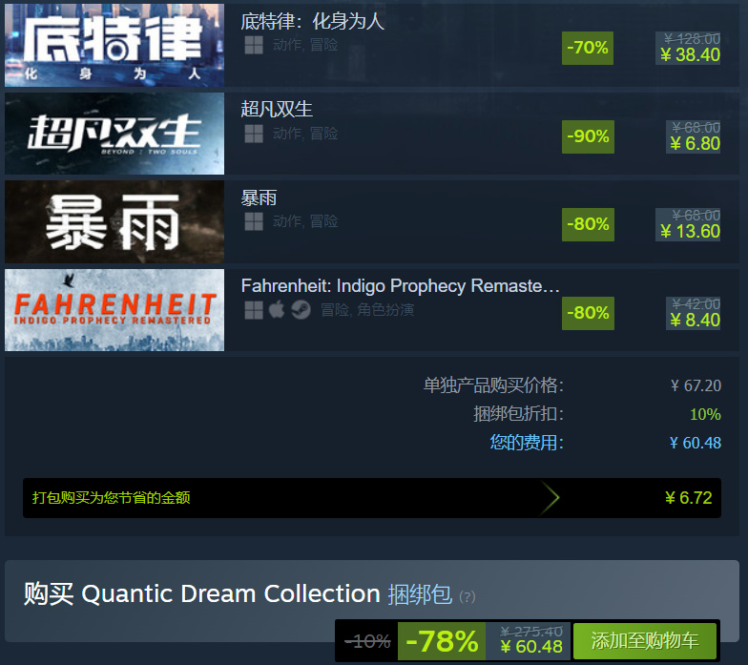Viewport: 748px width, 665px height.
Task: Click Apple macOS icon on Fahrenheit row
Action: (x=277, y=309)
